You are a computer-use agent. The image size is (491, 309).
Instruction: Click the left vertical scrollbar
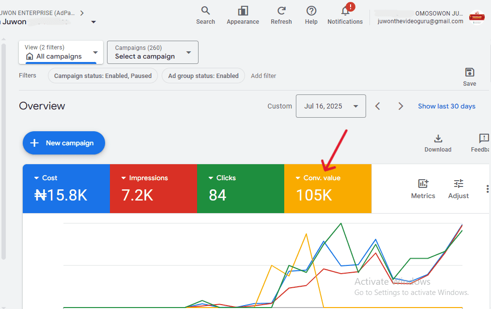3,152
